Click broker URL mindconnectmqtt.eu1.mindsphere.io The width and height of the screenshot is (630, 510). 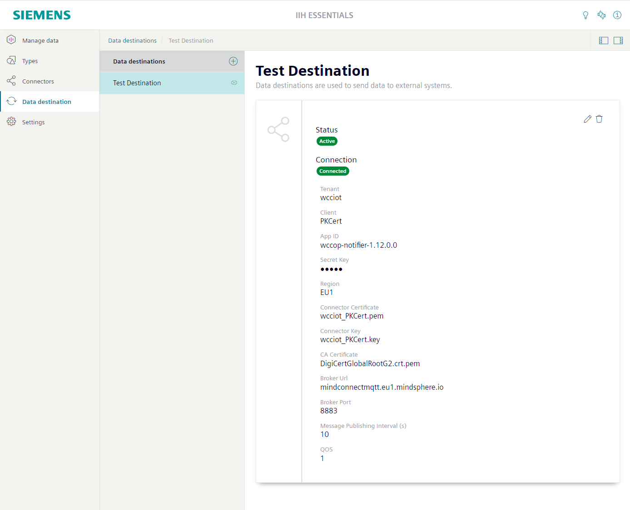pyautogui.click(x=382, y=387)
